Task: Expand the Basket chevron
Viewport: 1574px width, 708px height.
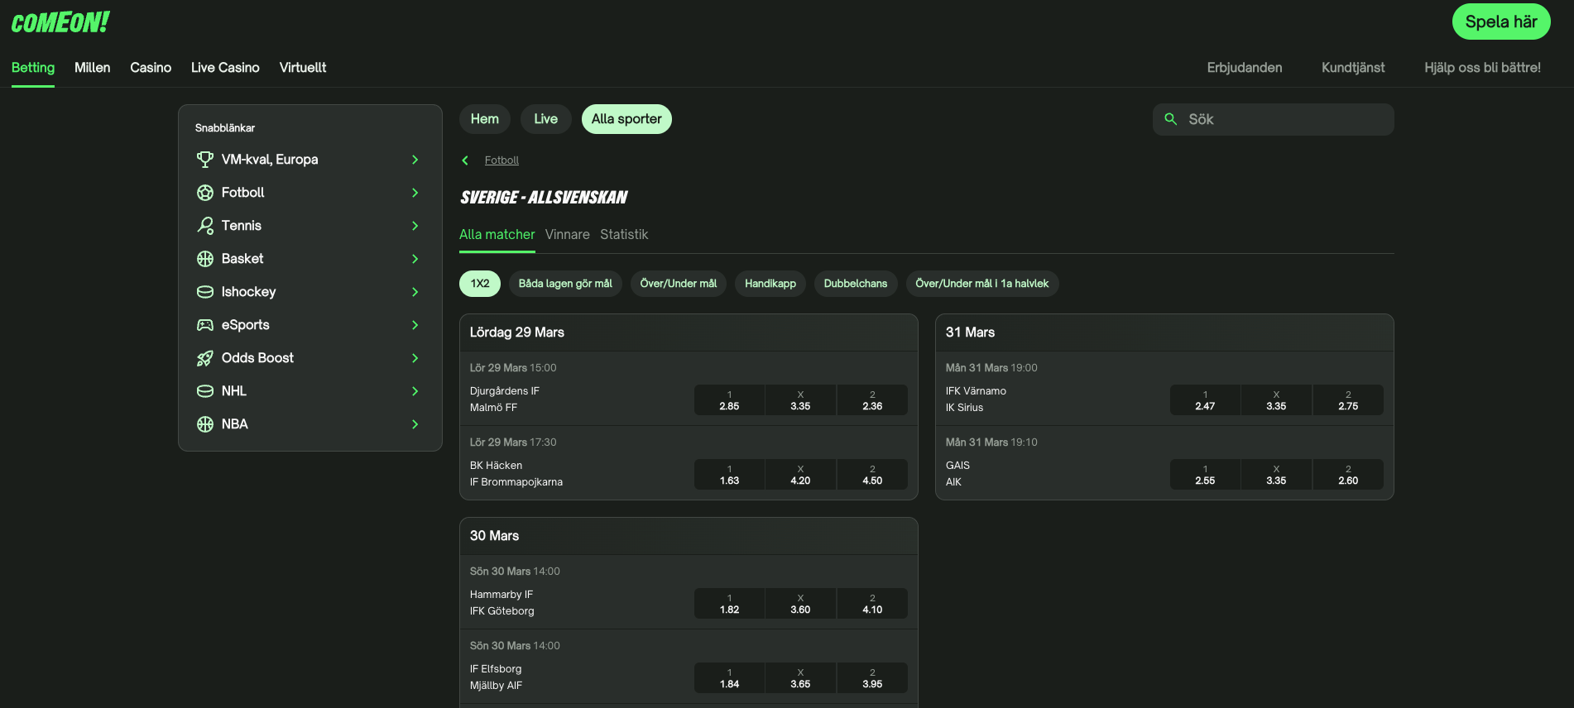Action: (415, 259)
